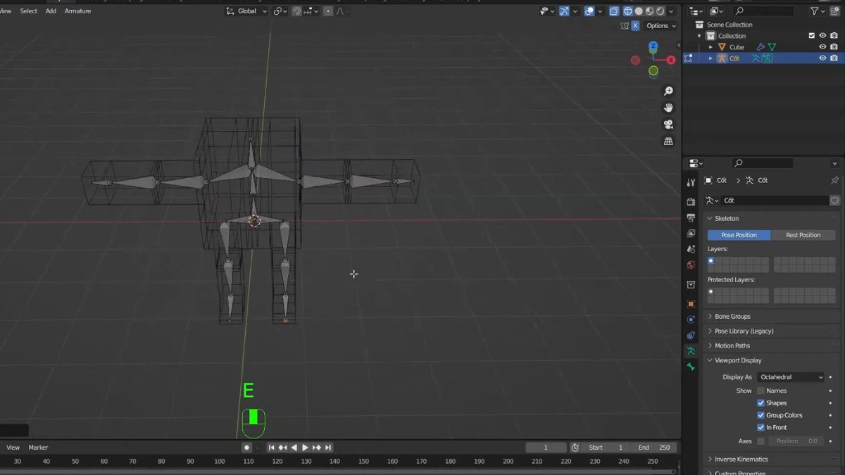Open the outliner filter dropdown

tap(818, 11)
